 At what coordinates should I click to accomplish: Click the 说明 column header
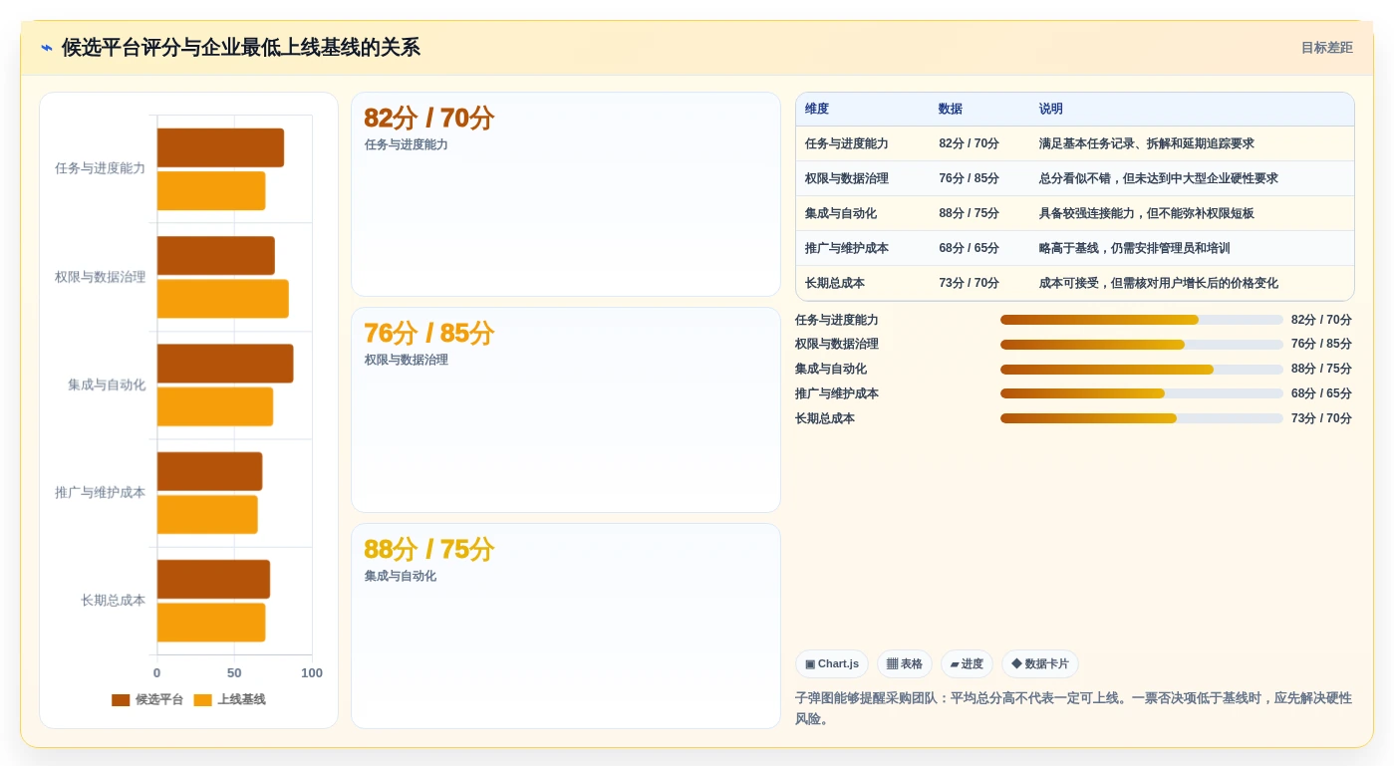point(1051,110)
